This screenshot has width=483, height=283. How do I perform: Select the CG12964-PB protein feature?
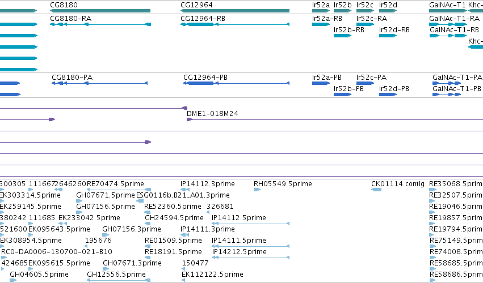(236, 83)
